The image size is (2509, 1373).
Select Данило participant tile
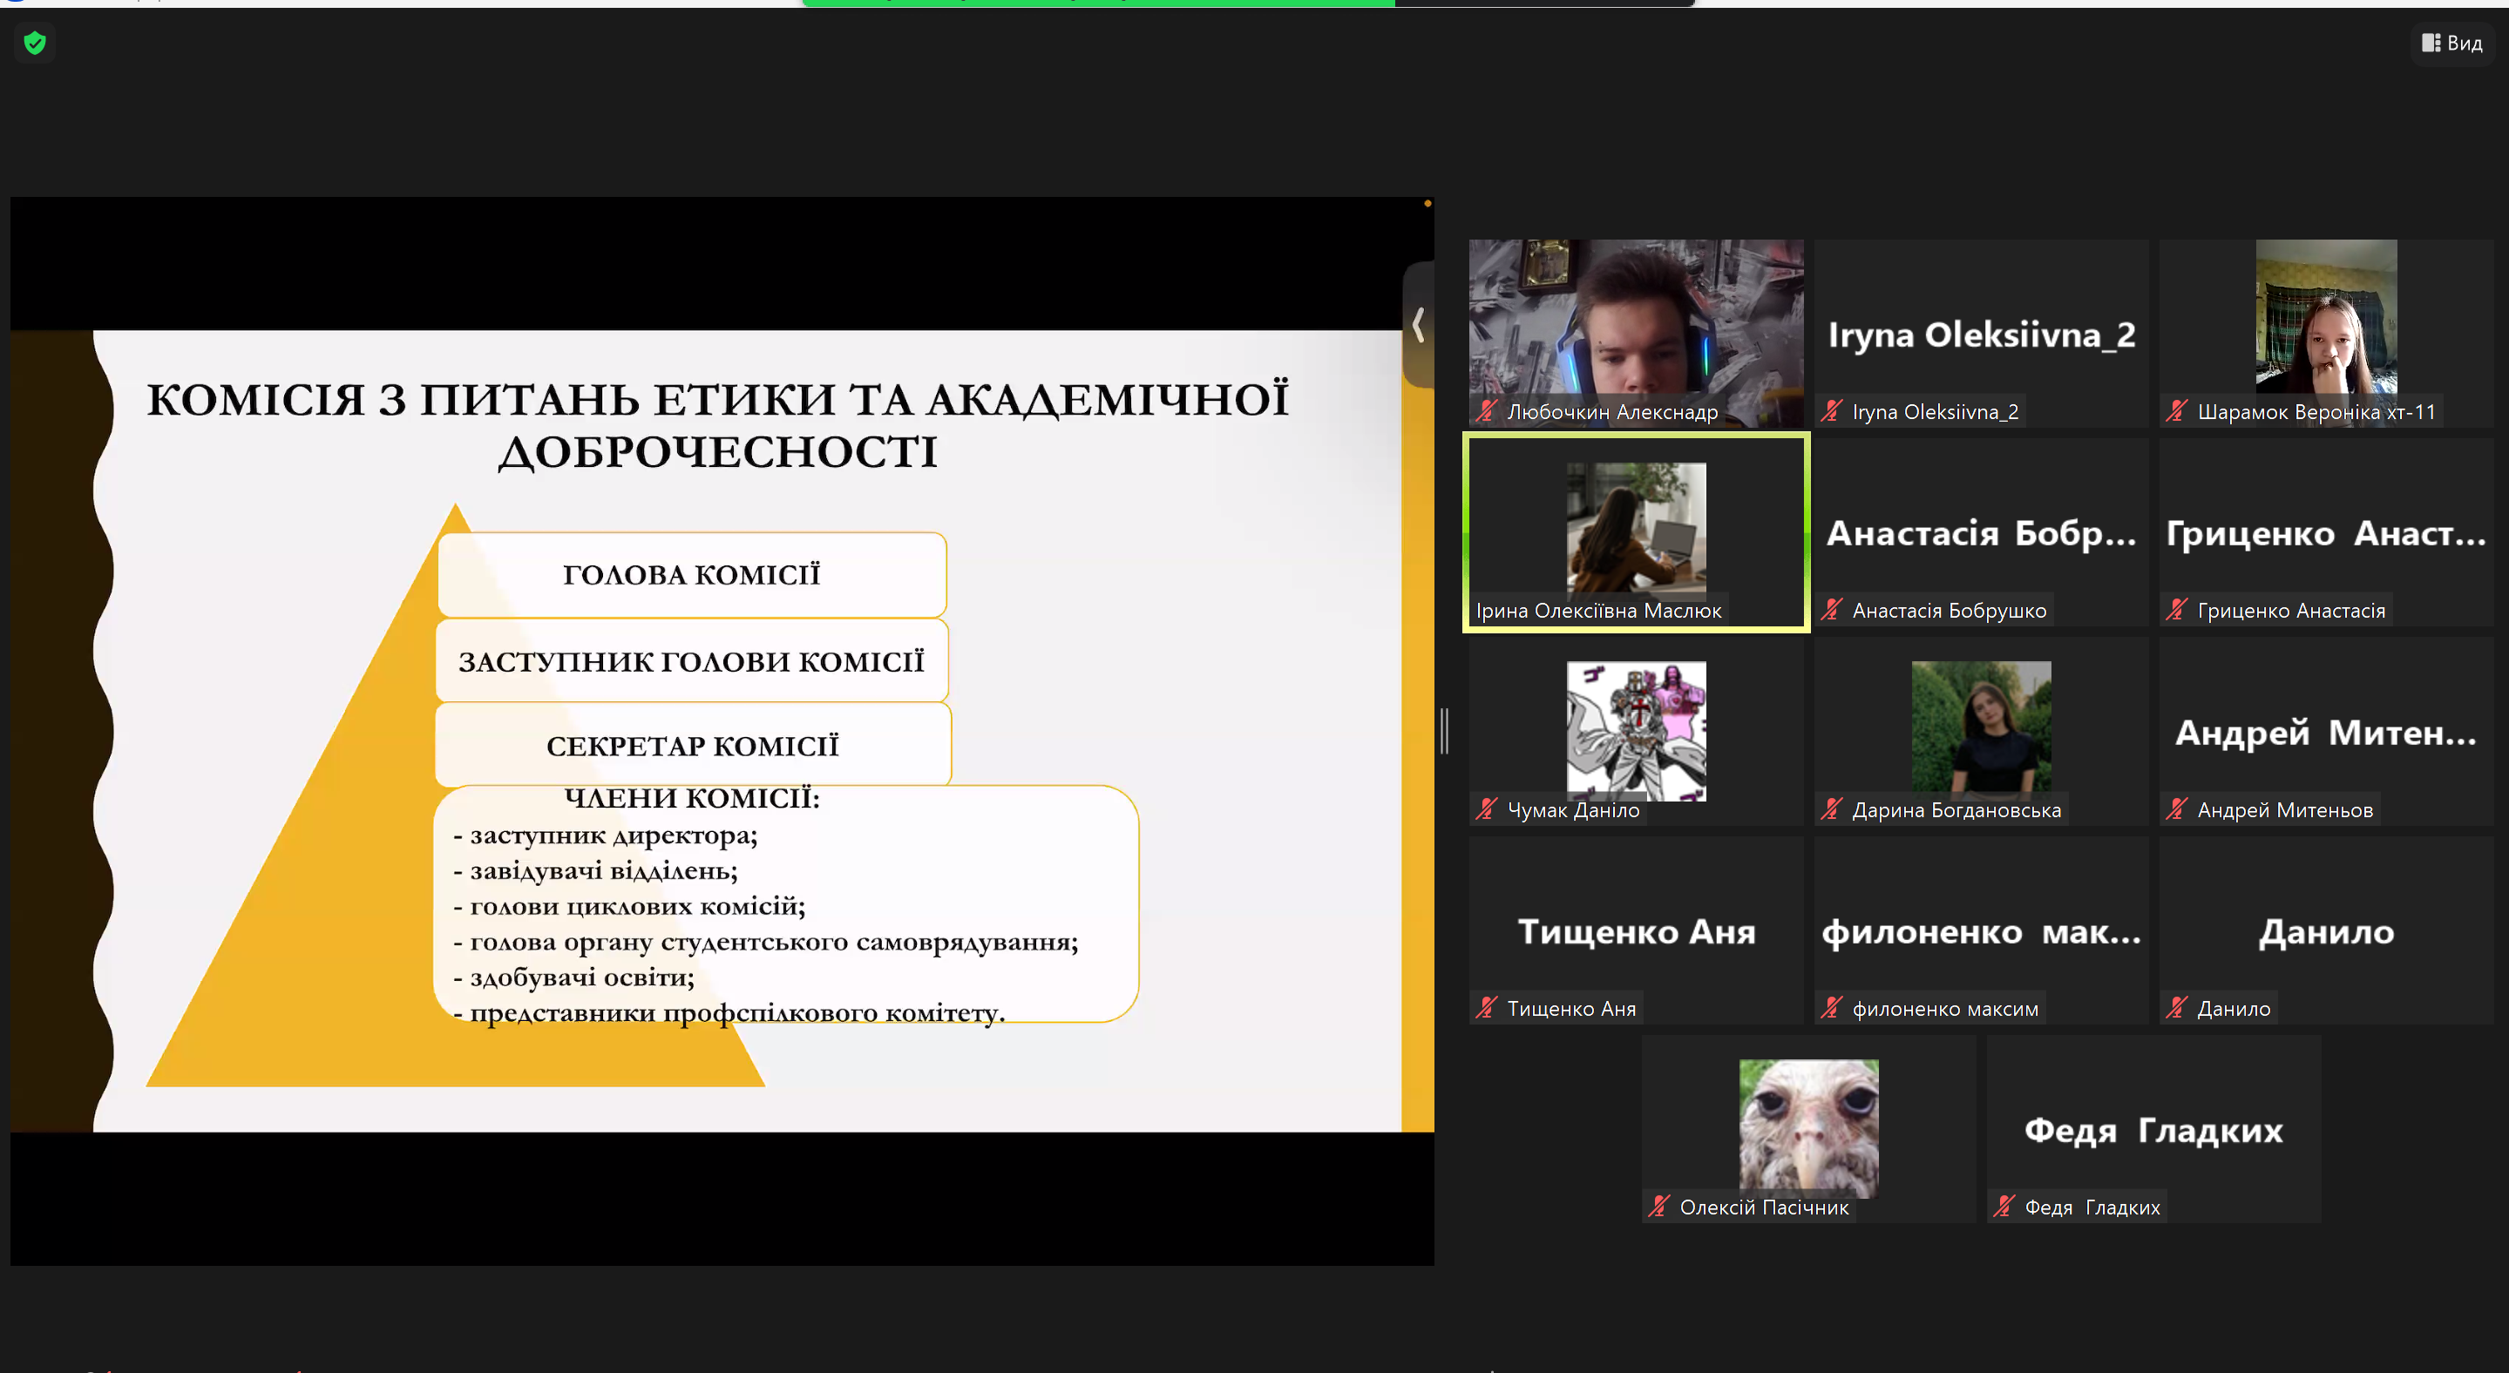2326,930
